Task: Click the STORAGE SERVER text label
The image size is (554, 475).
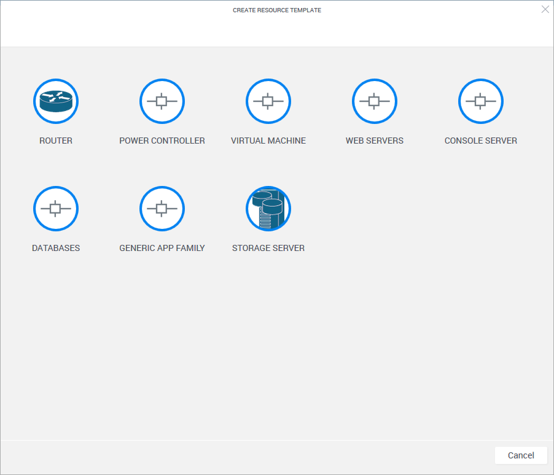Action: click(268, 249)
